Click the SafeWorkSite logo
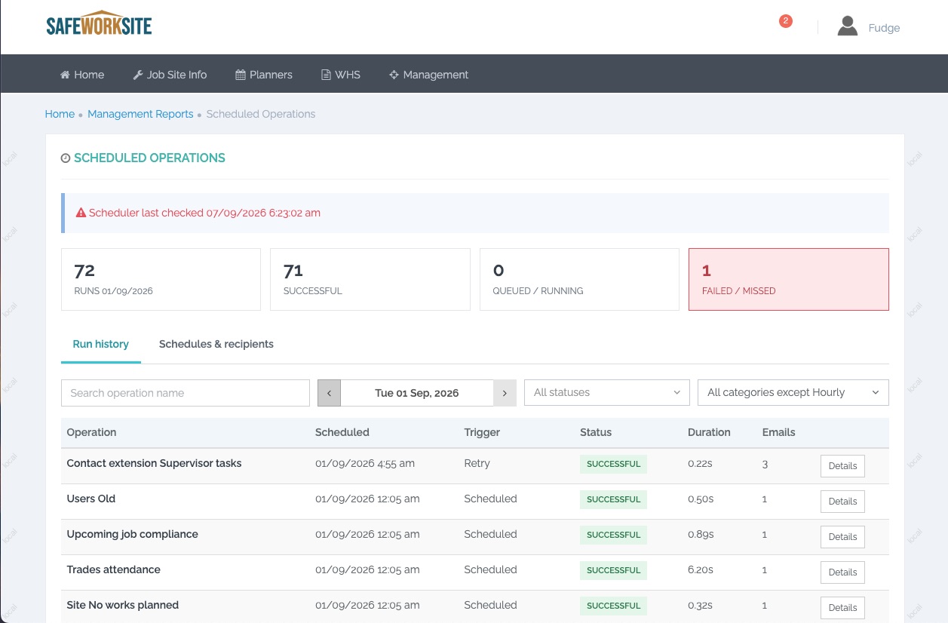The height and width of the screenshot is (623, 948). 99,23
